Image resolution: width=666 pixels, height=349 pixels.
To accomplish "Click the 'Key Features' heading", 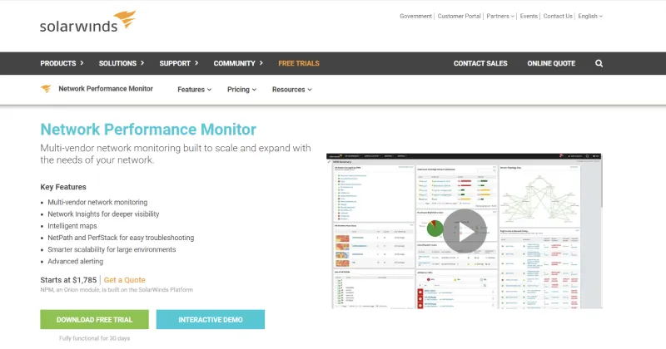I will tap(63, 187).
